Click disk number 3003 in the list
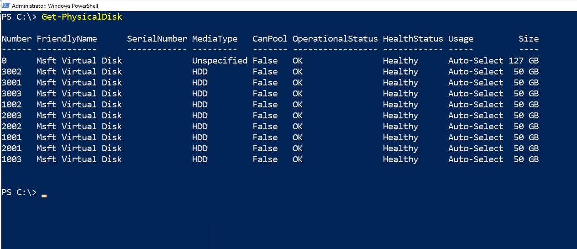The image size is (577, 249). pyautogui.click(x=11, y=94)
